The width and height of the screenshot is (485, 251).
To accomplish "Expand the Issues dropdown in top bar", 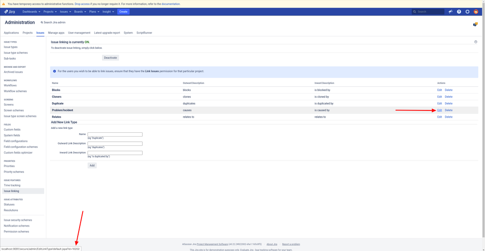I will pyautogui.click(x=65, y=12).
